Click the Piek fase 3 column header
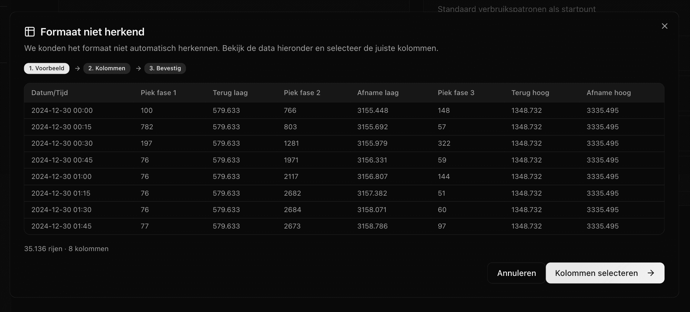Viewport: 690px width, 312px height. (456, 93)
